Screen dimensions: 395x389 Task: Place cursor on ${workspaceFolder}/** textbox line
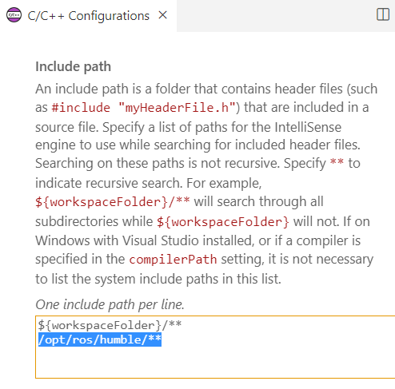[x=110, y=325]
